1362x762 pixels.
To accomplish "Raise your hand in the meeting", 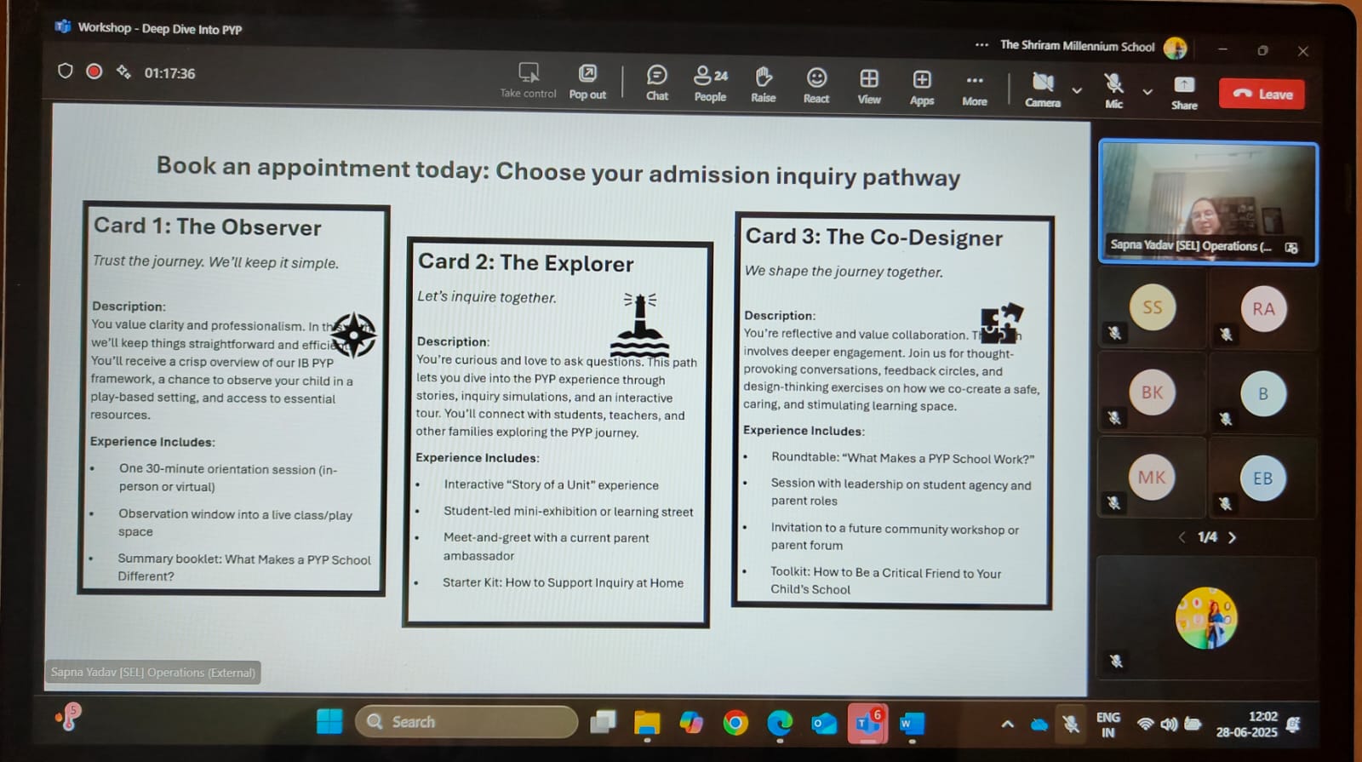I will 764,84.
